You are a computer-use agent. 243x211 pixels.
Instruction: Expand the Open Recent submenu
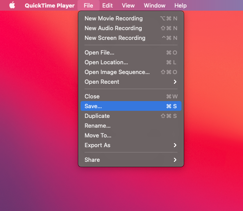click(131, 82)
